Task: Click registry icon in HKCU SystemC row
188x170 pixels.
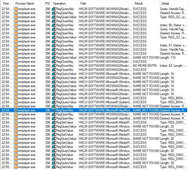Action: pos(54,102)
